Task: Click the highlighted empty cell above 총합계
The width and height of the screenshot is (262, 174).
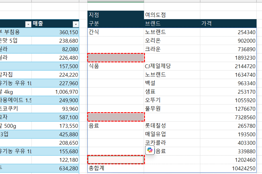Action: click(116, 160)
